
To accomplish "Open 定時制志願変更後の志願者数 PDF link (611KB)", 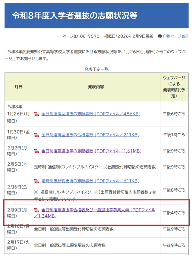I will pyautogui.click(x=90, y=181).
